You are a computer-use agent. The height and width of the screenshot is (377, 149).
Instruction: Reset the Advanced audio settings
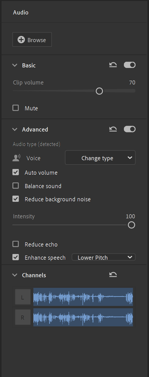[x=113, y=129]
